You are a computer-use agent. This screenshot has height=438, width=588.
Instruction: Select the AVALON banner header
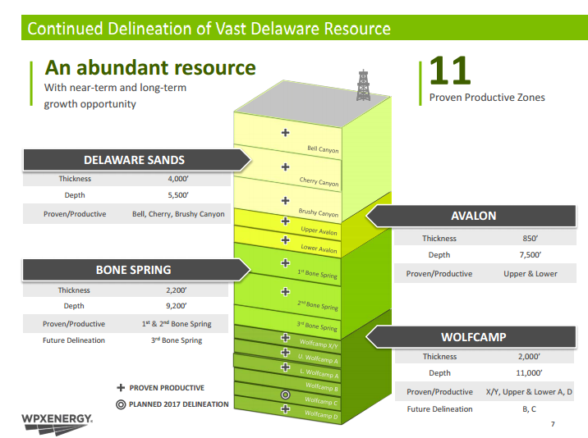[473, 216]
